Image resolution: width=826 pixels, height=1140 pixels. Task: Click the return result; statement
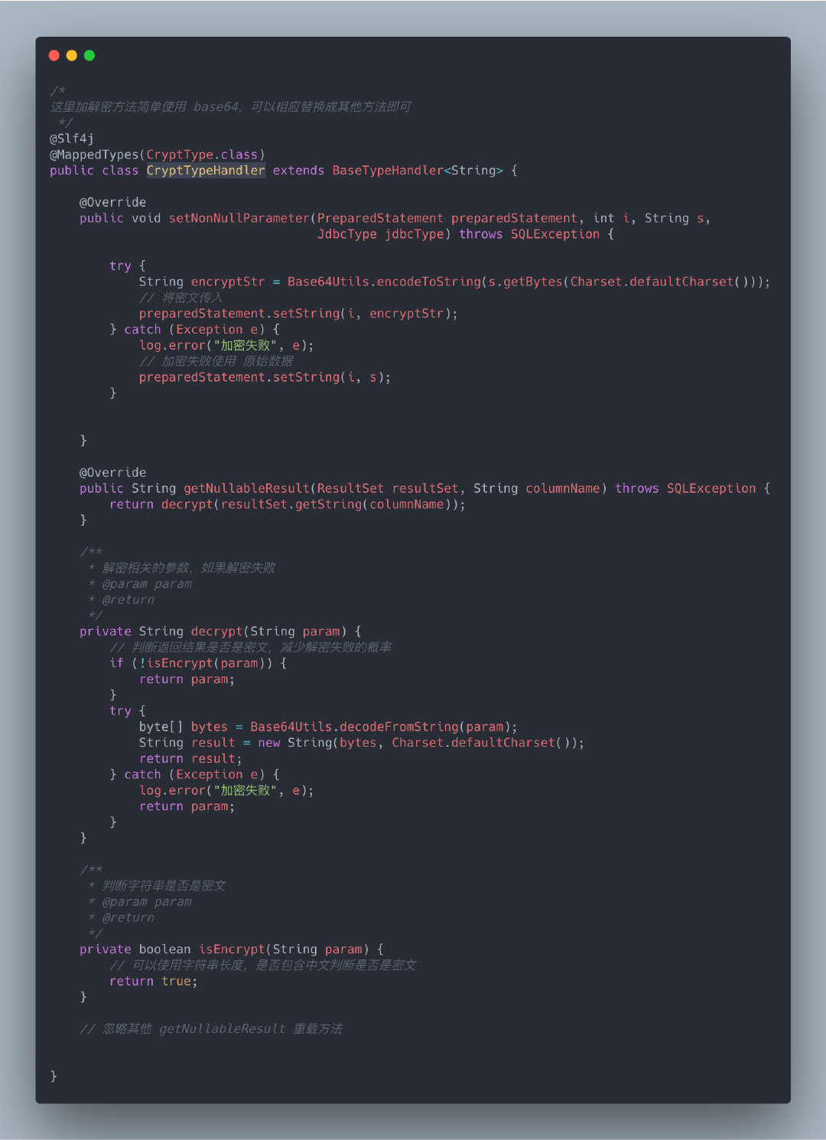click(190, 759)
